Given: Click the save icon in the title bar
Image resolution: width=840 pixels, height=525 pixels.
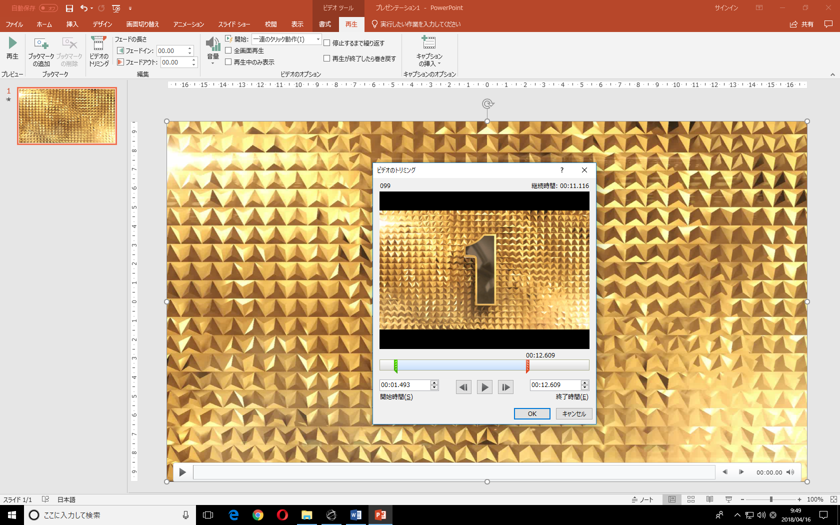Looking at the screenshot, I should coord(69,8).
